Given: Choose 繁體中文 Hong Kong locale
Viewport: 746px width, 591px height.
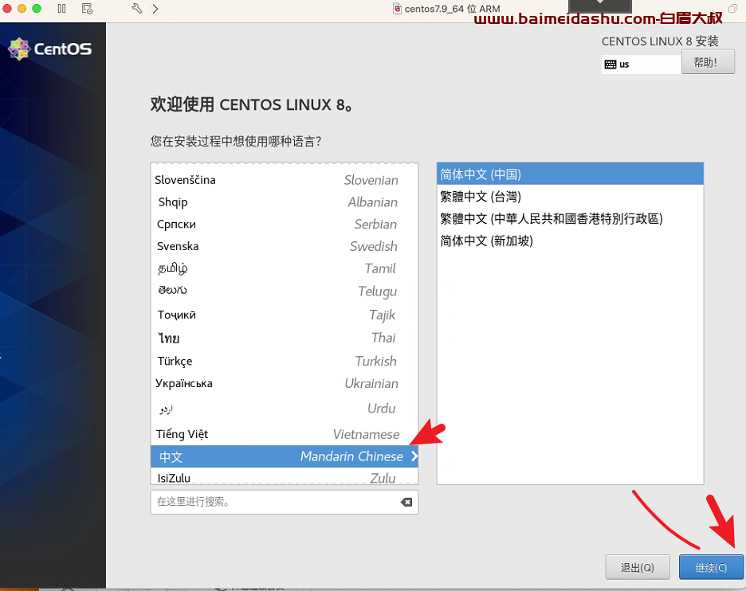Looking at the screenshot, I should point(570,219).
